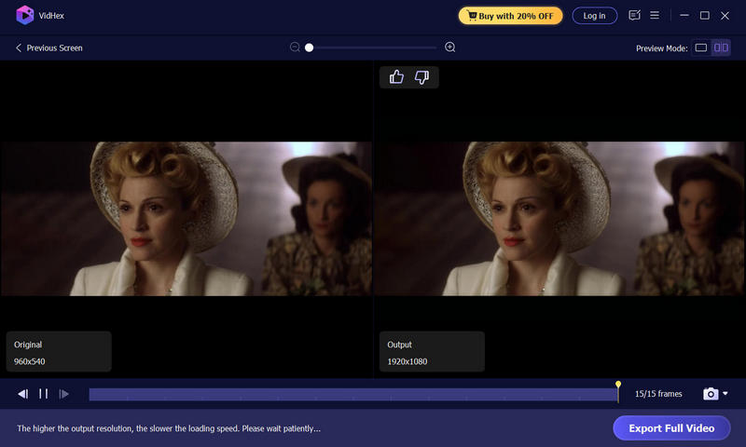
Task: Zoom out using the minus magnifier
Action: tap(295, 47)
